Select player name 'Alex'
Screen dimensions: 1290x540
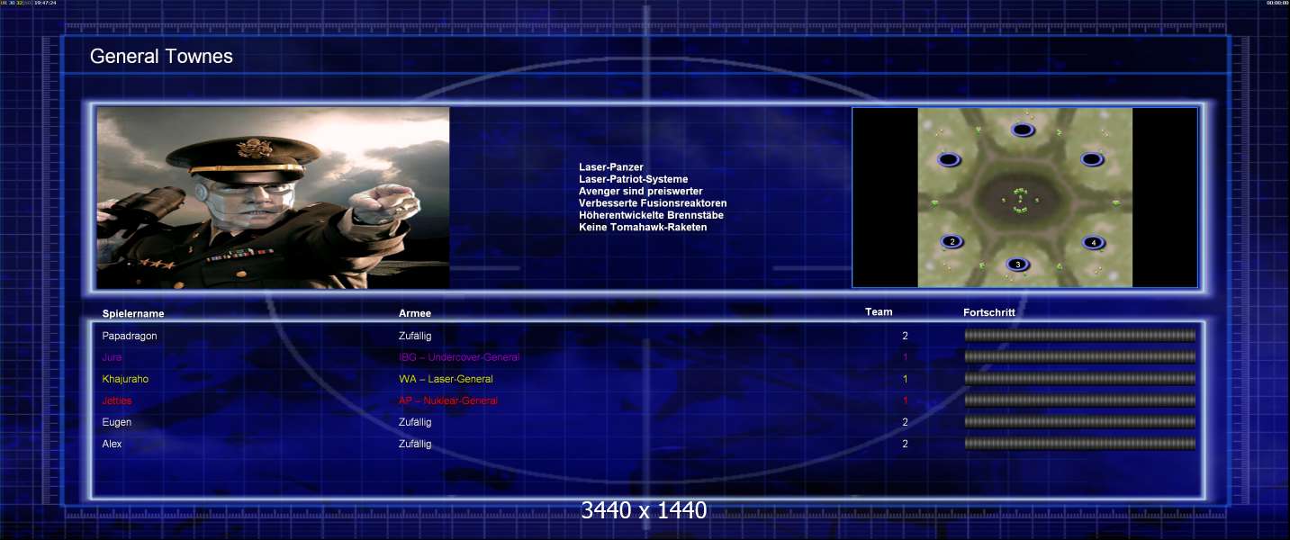coord(112,444)
